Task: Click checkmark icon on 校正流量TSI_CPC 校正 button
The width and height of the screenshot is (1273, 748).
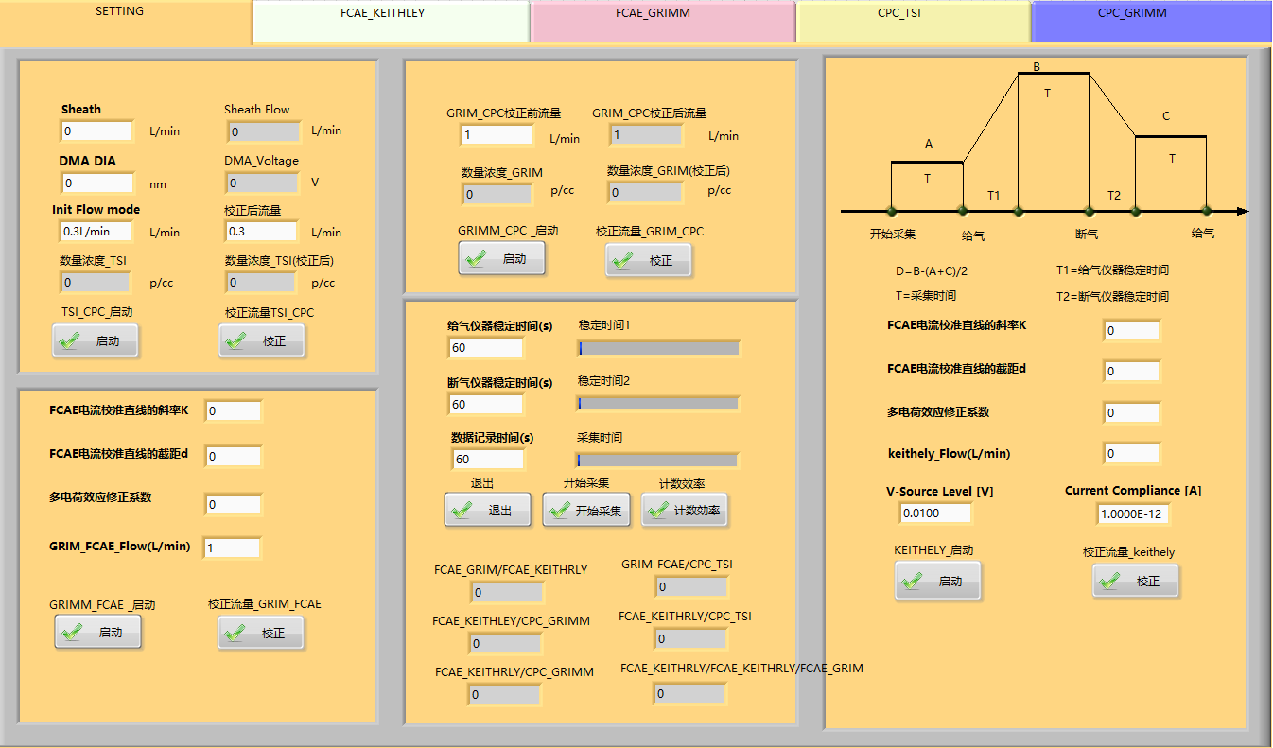Action: click(236, 341)
